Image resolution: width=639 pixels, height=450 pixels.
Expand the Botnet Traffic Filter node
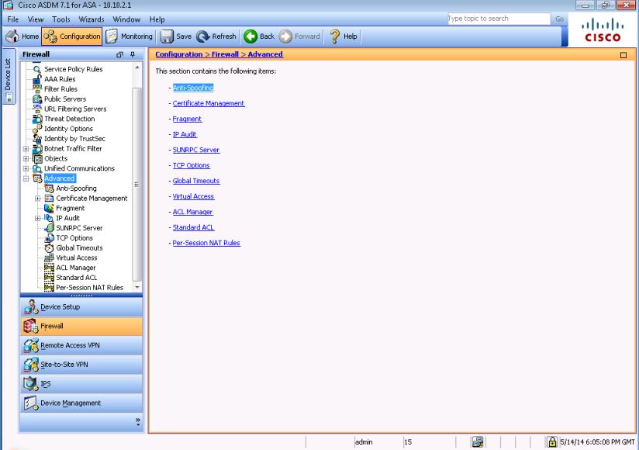click(x=26, y=149)
